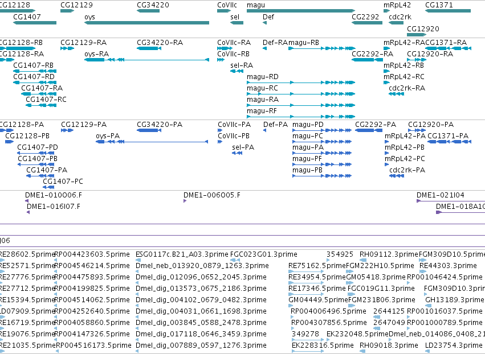
Task: Select the sel-RA transcript label
Action: click(242, 65)
